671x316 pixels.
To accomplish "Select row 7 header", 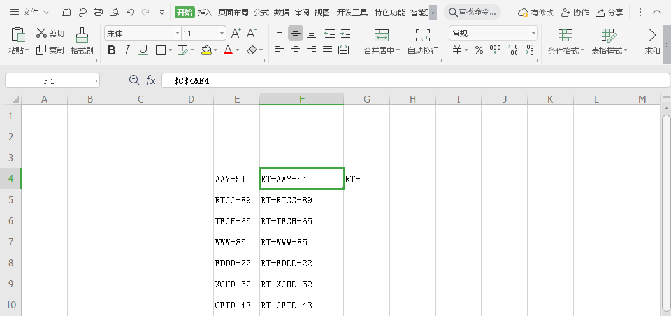I will 11,242.
